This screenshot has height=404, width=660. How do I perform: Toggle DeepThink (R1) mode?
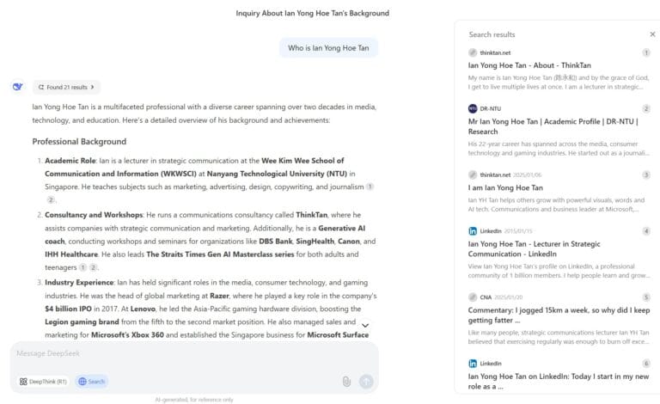pos(43,382)
